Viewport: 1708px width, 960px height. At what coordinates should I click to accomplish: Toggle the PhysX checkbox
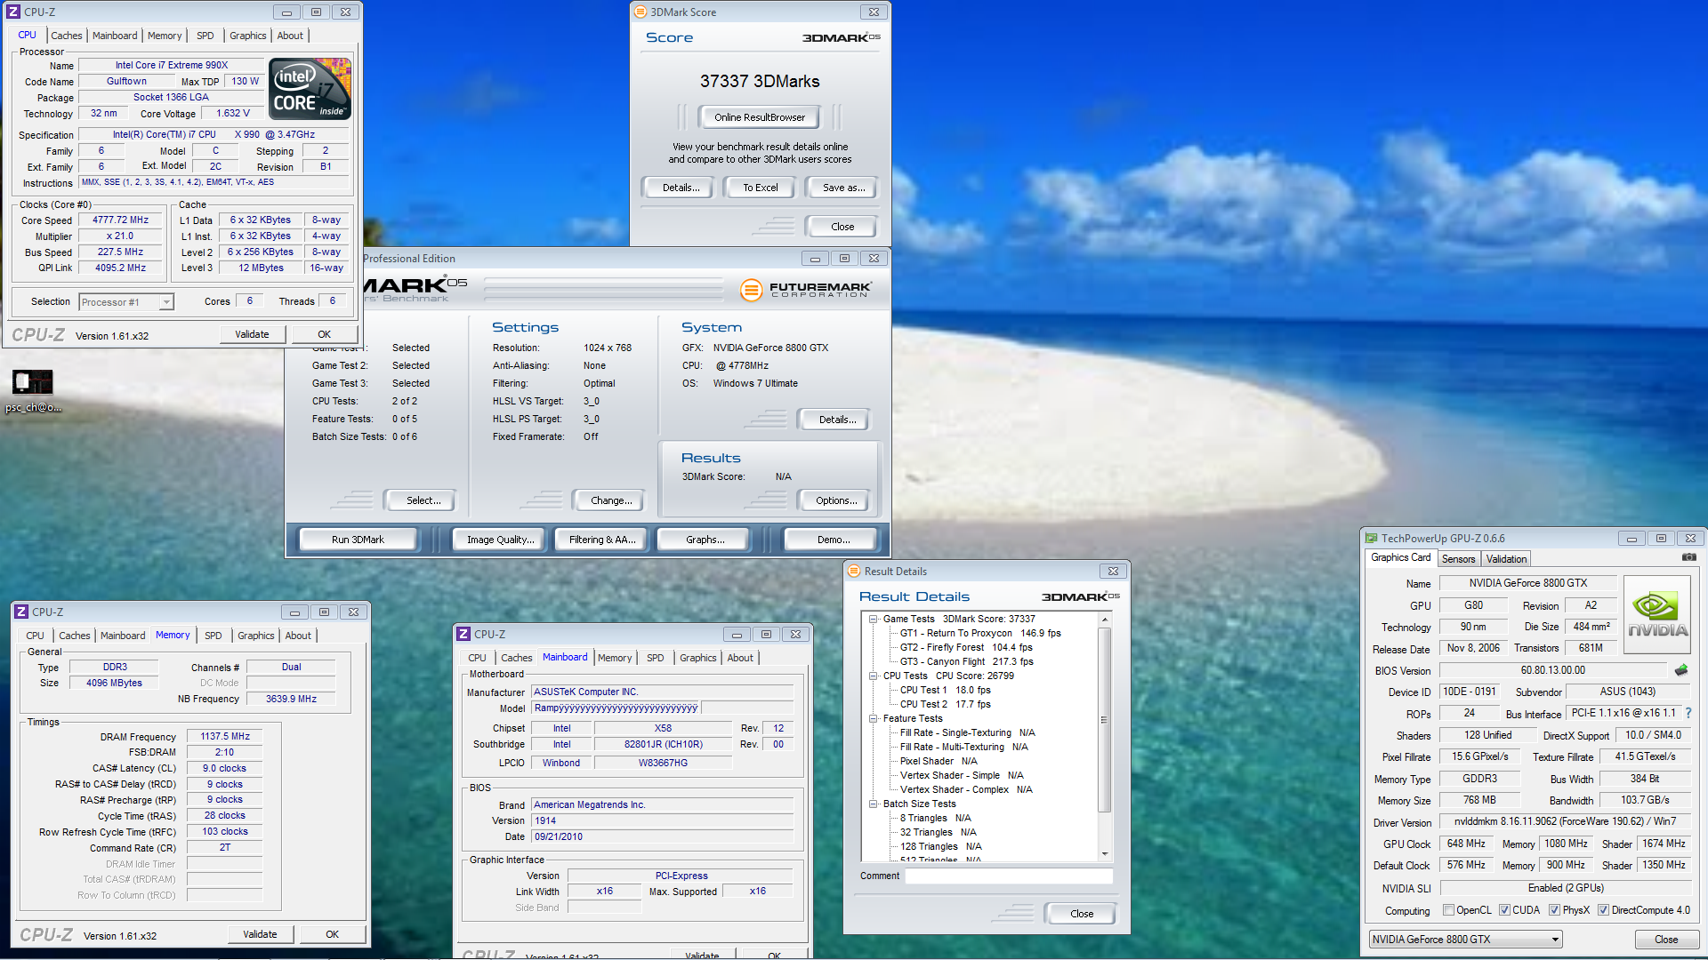pyautogui.click(x=1554, y=909)
